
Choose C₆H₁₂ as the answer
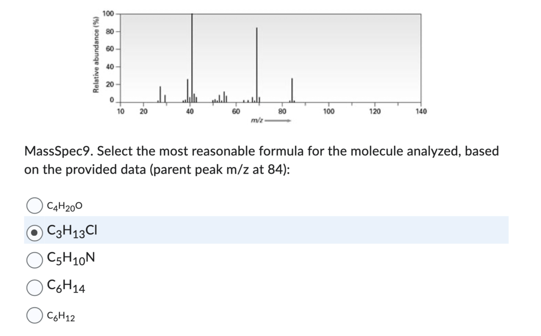(34, 316)
